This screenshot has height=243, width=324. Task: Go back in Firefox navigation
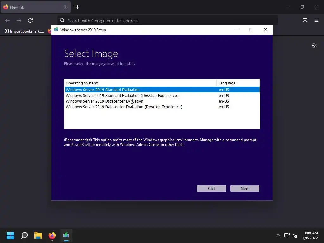[x=8, y=21]
